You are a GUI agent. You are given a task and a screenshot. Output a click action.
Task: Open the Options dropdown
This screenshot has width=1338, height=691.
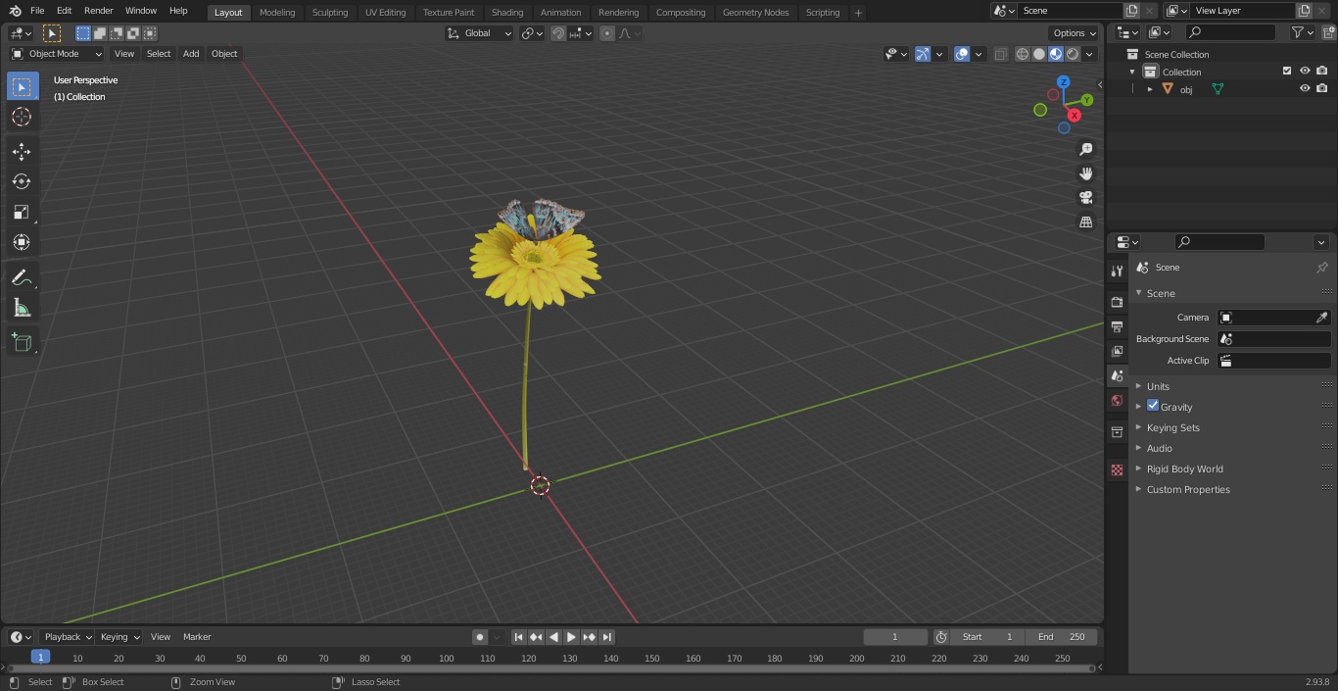tap(1075, 33)
